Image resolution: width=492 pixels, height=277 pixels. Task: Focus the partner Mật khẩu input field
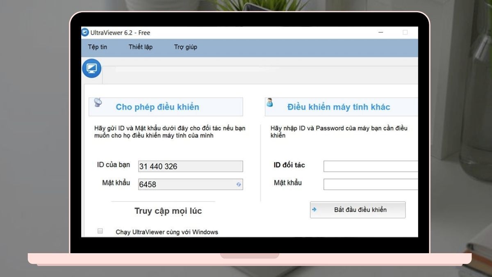coord(371,184)
